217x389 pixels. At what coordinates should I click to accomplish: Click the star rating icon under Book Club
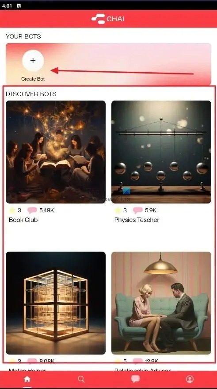pyautogui.click(x=12, y=210)
